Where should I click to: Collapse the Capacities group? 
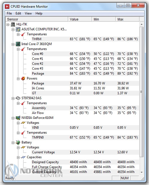(x=18, y=157)
